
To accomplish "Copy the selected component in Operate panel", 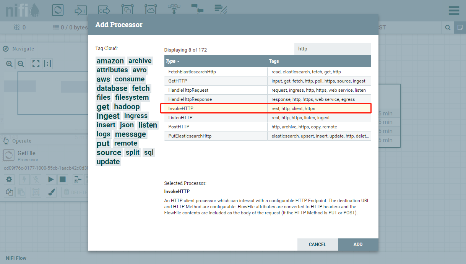I will click(9, 192).
